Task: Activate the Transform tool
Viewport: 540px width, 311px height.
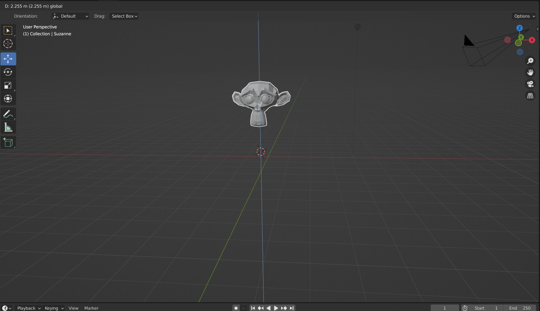Action: [x=8, y=98]
